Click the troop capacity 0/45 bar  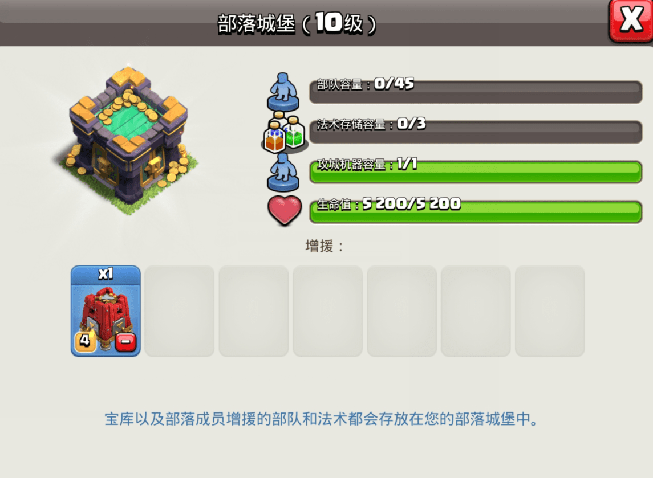click(x=476, y=92)
